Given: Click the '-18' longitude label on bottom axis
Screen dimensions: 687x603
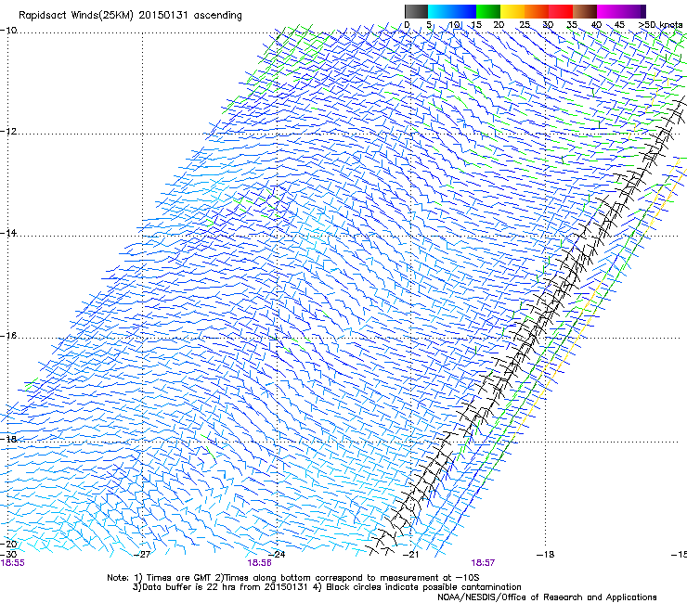Looking at the screenshot, I should pyautogui.click(x=546, y=555).
